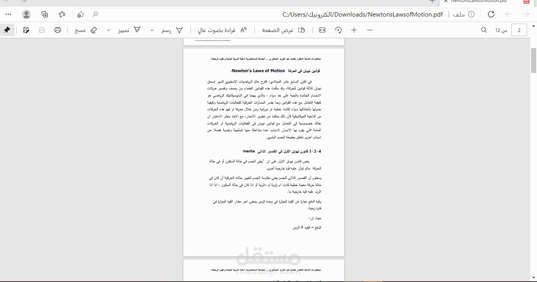Zoom in with the plus icon

354,30
